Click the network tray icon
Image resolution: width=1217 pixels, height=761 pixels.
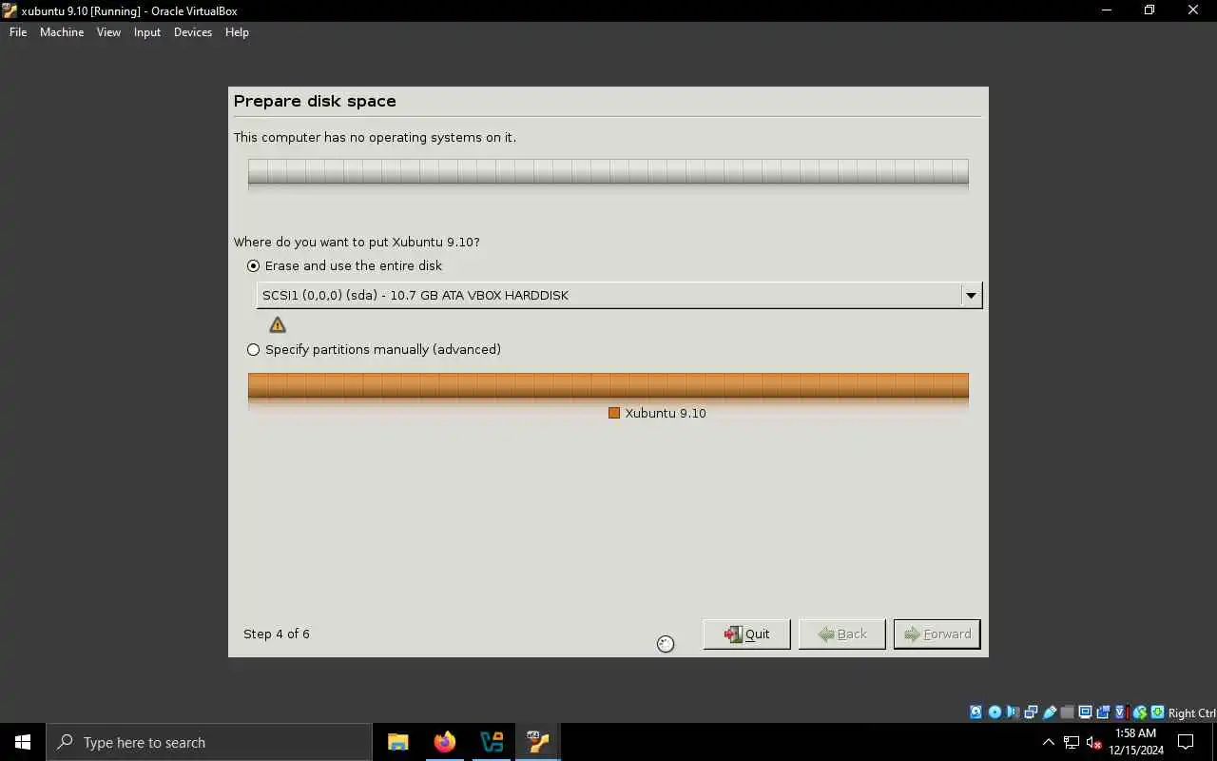pos(1072,742)
